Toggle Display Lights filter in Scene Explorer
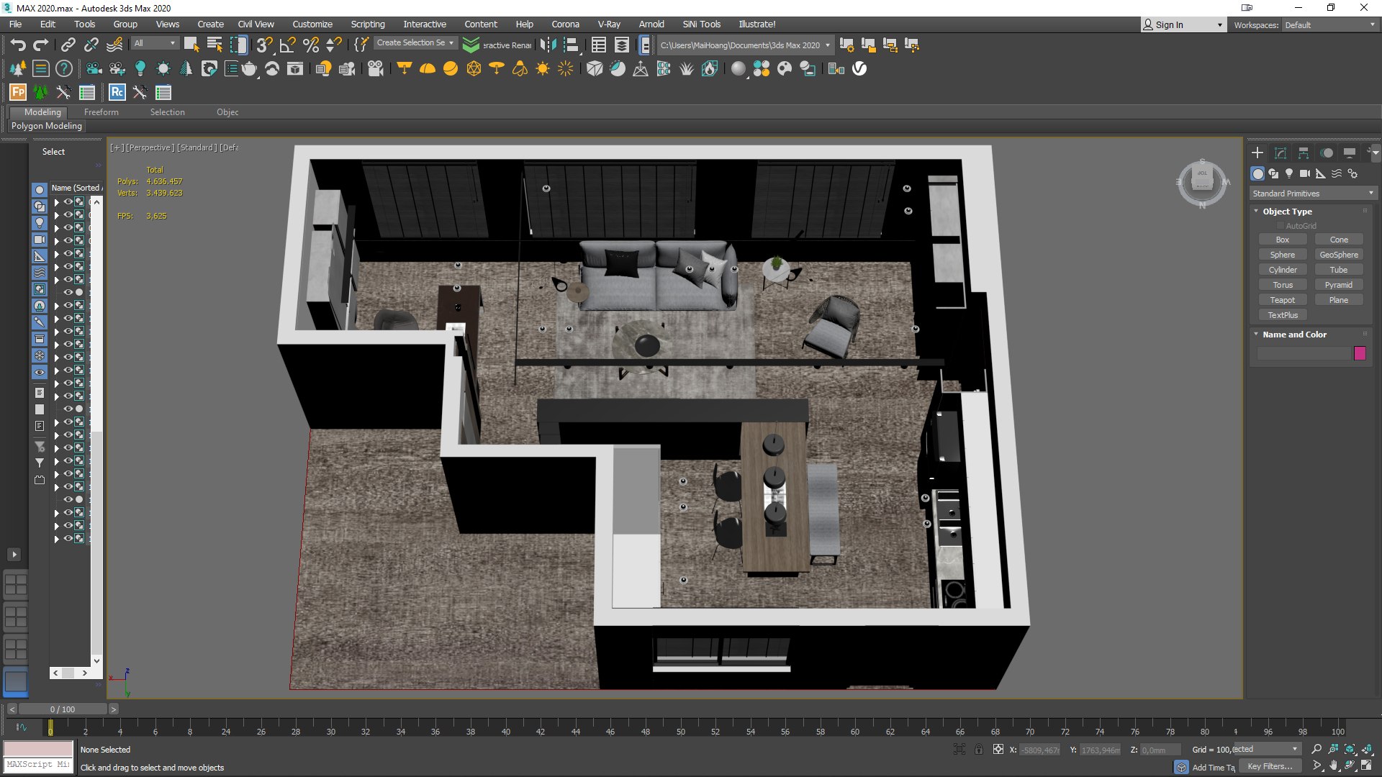Viewport: 1382px width, 777px height. point(40,223)
